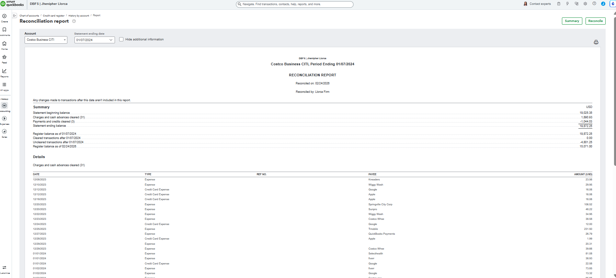Click Payments and credits amount -1,044.03

586,122
